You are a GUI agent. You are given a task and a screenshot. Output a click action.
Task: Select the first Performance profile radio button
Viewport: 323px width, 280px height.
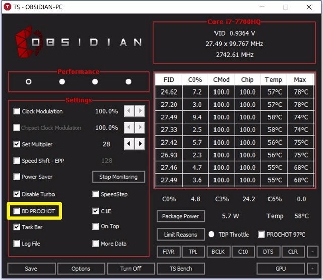[x=29, y=82]
